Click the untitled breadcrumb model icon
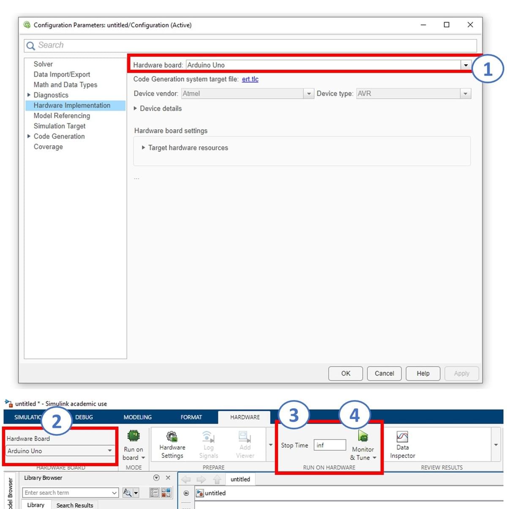Screen dimensions: 507x509 pos(200,493)
